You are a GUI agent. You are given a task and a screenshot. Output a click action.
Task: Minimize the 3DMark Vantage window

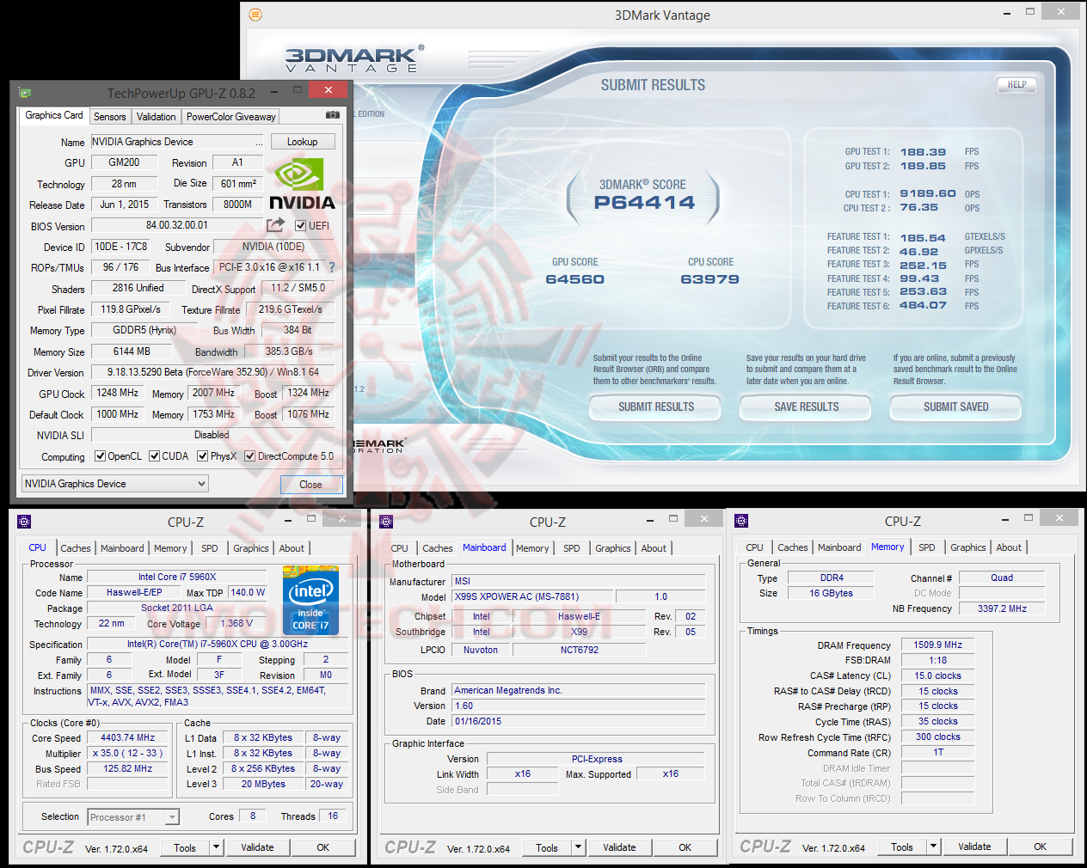point(1007,13)
